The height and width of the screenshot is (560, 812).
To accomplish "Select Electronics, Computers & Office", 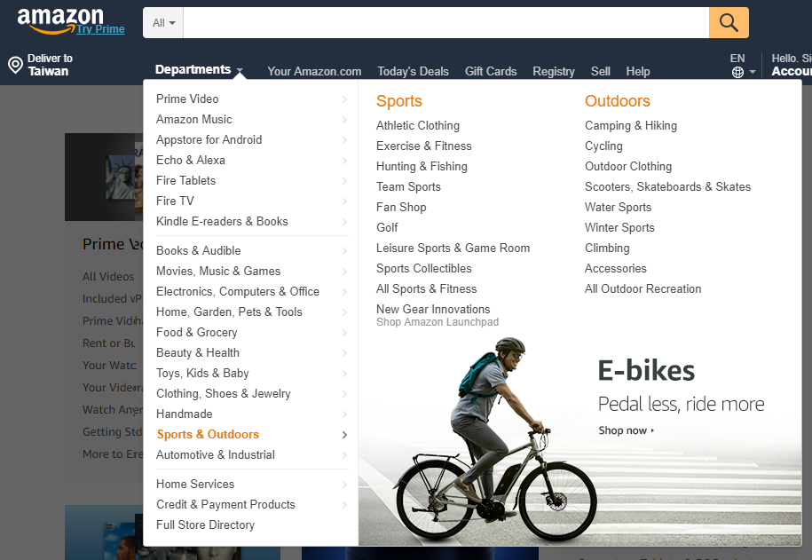I will (238, 292).
